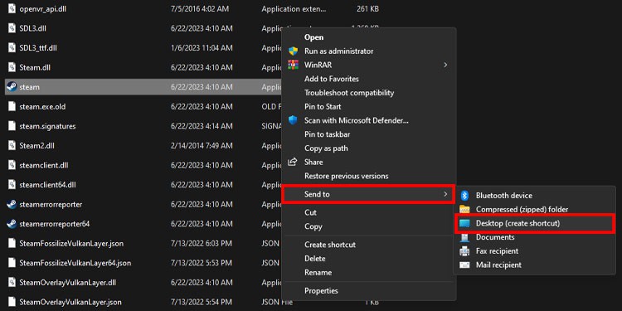The image size is (622, 311).
Task: Expand the WinRAR submenu arrow
Action: 445,65
